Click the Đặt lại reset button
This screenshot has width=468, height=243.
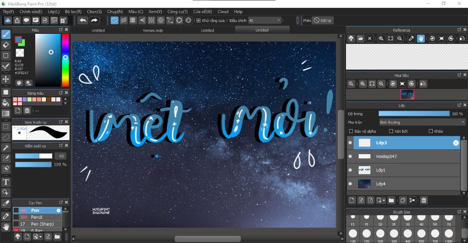pos(323,20)
